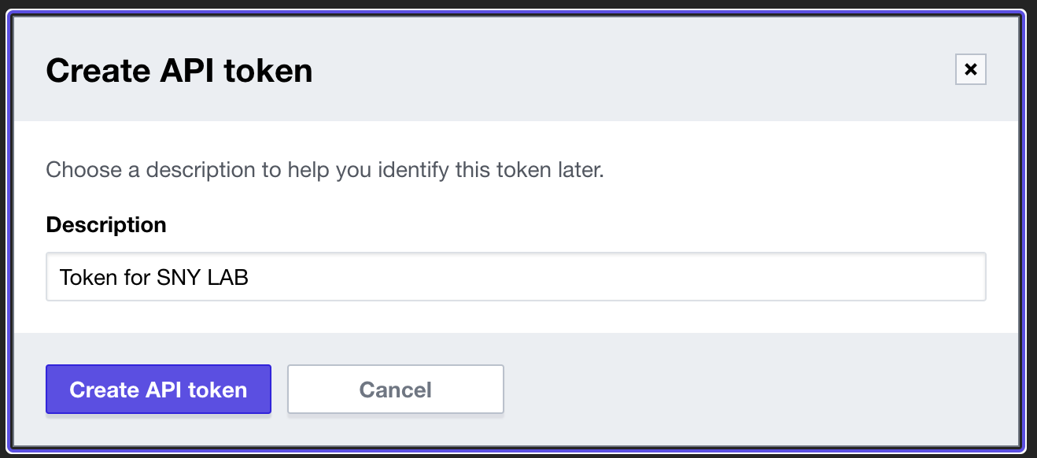Activate the primary Create API token action
The image size is (1037, 458).
tap(158, 389)
